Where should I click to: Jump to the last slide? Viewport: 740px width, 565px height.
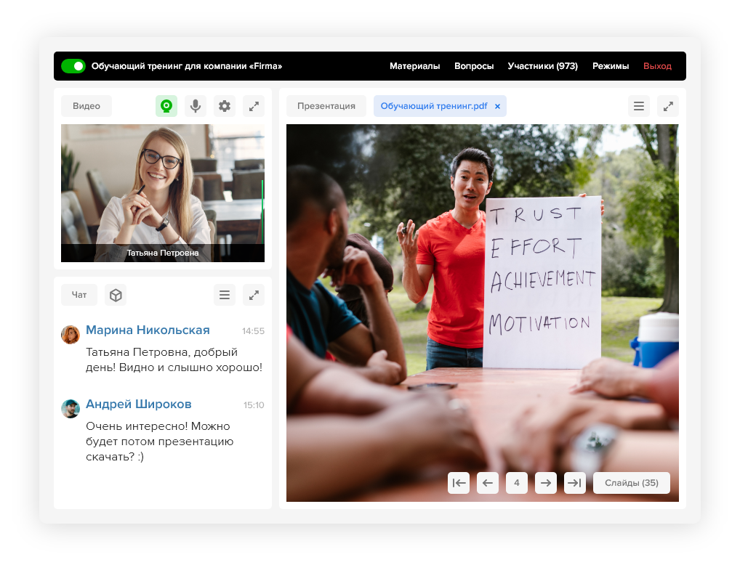pos(575,483)
